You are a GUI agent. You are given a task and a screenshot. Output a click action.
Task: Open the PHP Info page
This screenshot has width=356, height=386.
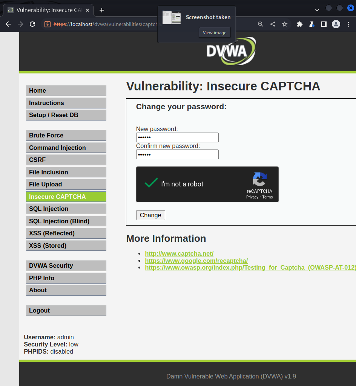click(66, 278)
